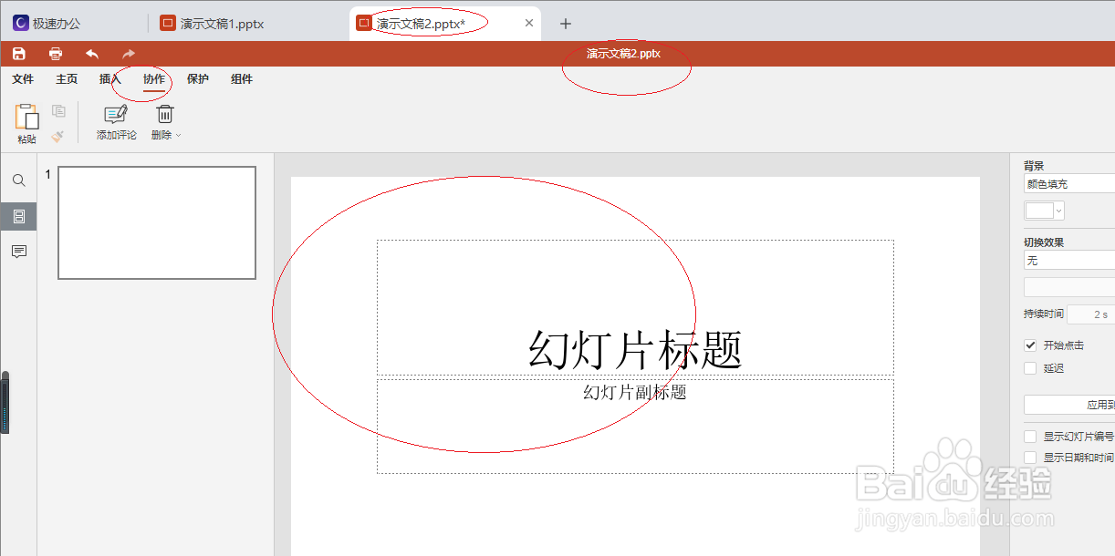Screen dimensions: 1115x556
Task: Undo the last action
Action: [x=91, y=53]
